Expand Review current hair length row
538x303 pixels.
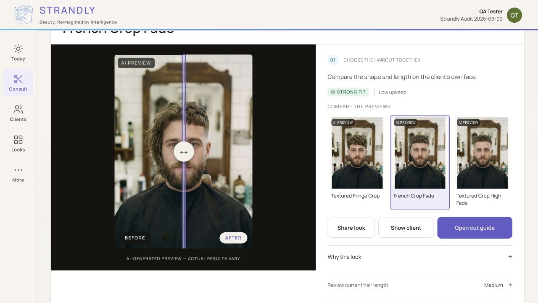point(420,285)
